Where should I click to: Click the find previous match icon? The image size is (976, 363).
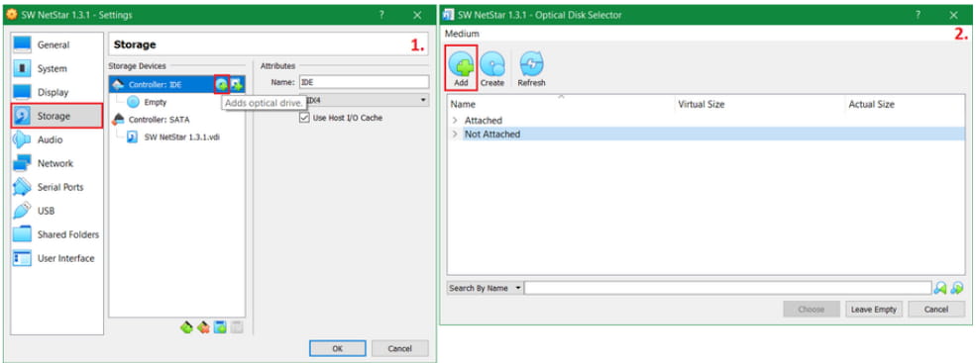point(940,288)
